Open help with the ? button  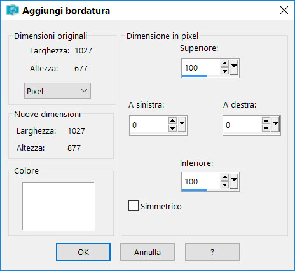click(212, 252)
